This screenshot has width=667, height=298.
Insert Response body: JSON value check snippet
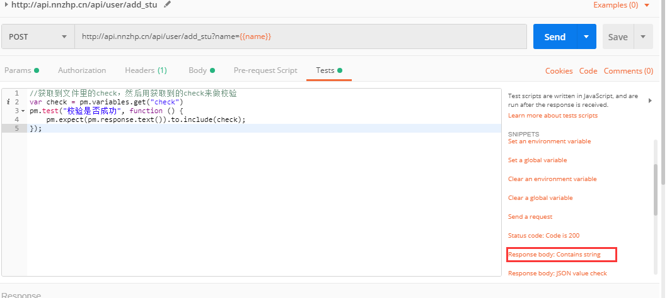pos(557,273)
